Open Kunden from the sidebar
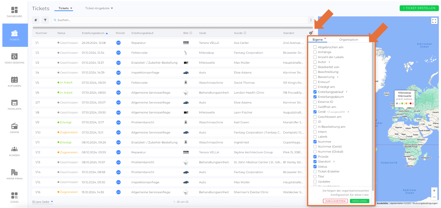This screenshot has height=208, width=441. 14,149
